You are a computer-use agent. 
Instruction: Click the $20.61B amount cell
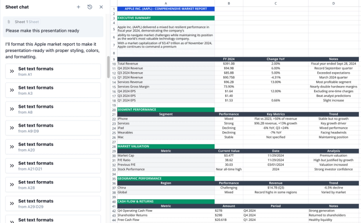pos(229,220)
